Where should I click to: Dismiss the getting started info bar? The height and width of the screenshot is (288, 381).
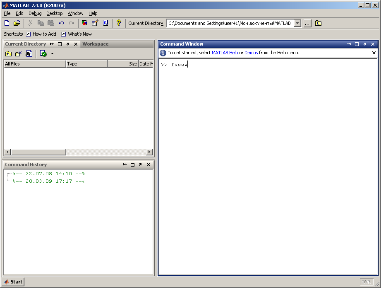(x=374, y=53)
